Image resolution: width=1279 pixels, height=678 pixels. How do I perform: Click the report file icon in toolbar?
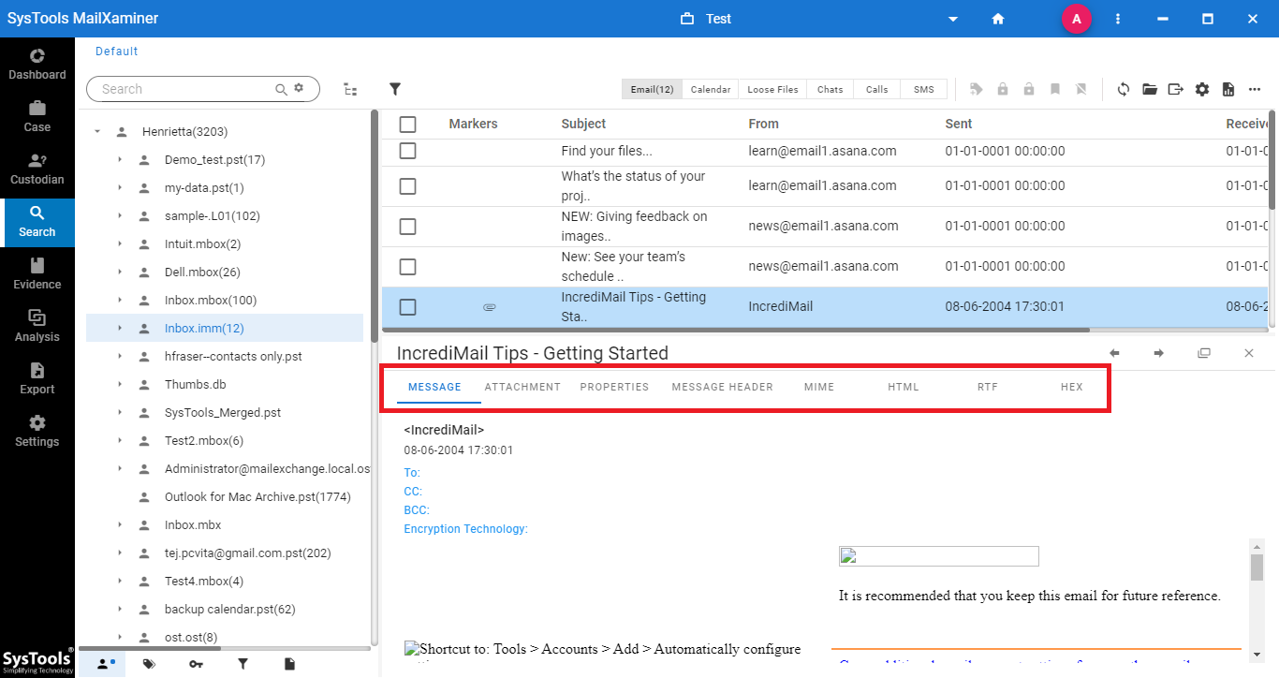click(1228, 89)
